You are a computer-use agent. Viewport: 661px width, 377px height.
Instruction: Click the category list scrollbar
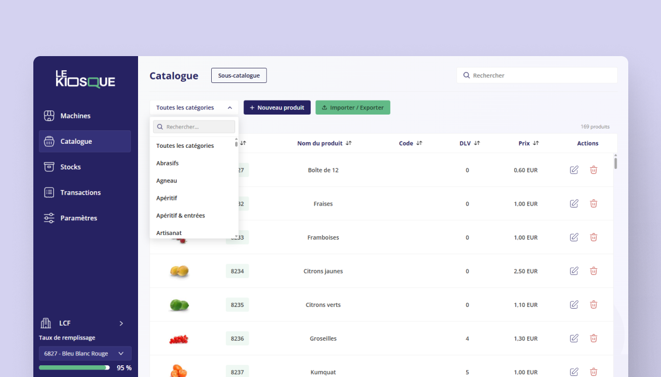[x=236, y=143]
